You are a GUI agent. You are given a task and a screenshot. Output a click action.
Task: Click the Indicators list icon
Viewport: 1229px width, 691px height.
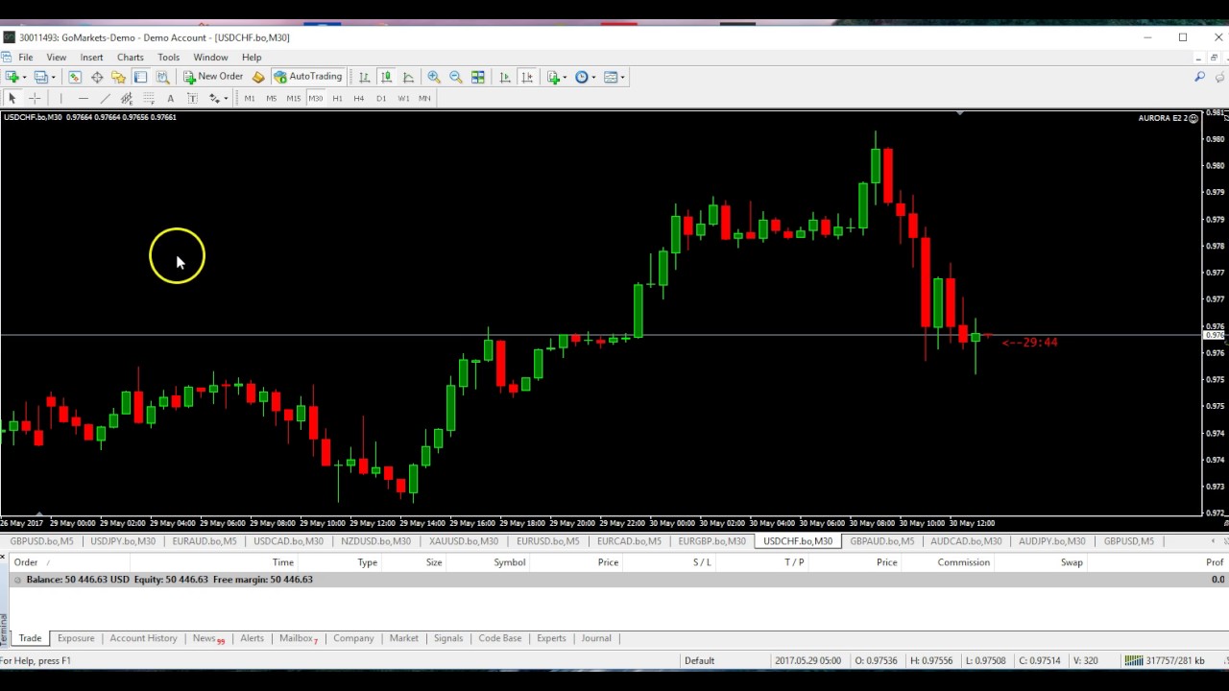(x=553, y=77)
